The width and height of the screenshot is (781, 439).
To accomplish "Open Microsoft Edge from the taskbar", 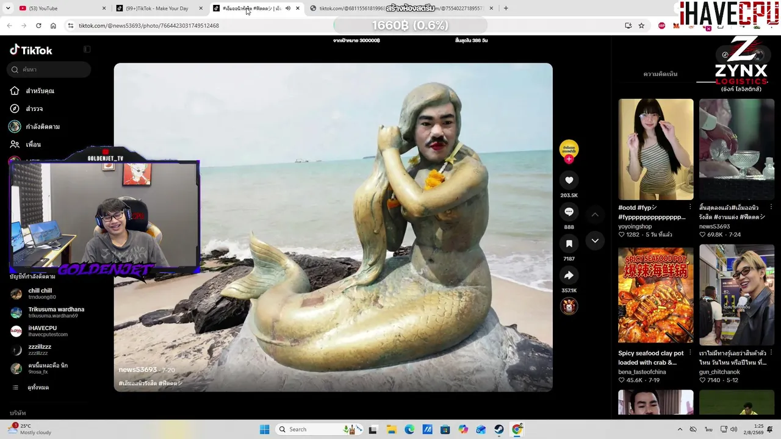I will coord(409,429).
